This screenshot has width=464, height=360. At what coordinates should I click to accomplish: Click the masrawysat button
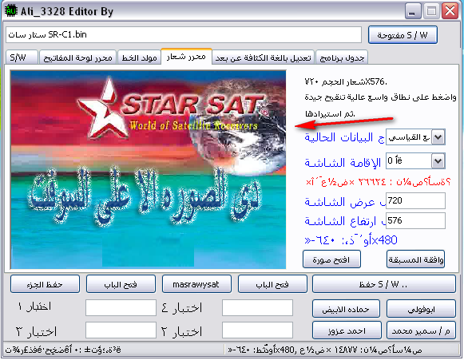(x=196, y=284)
